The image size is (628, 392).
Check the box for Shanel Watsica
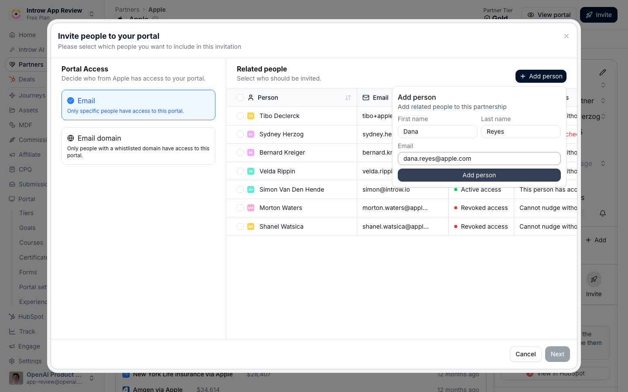(x=240, y=226)
